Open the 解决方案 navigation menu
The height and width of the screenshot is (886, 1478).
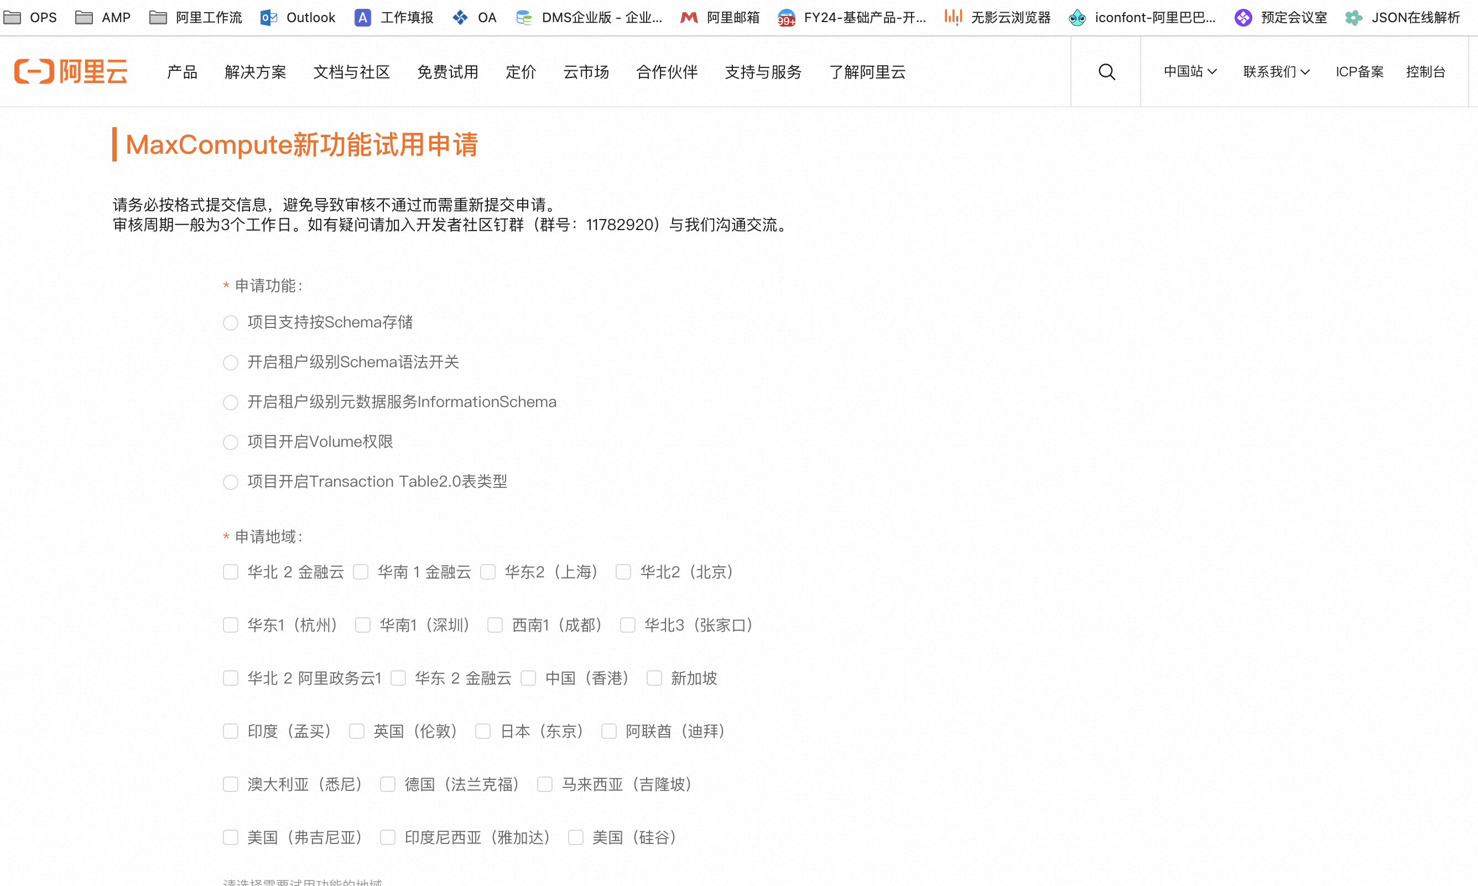[x=256, y=72]
